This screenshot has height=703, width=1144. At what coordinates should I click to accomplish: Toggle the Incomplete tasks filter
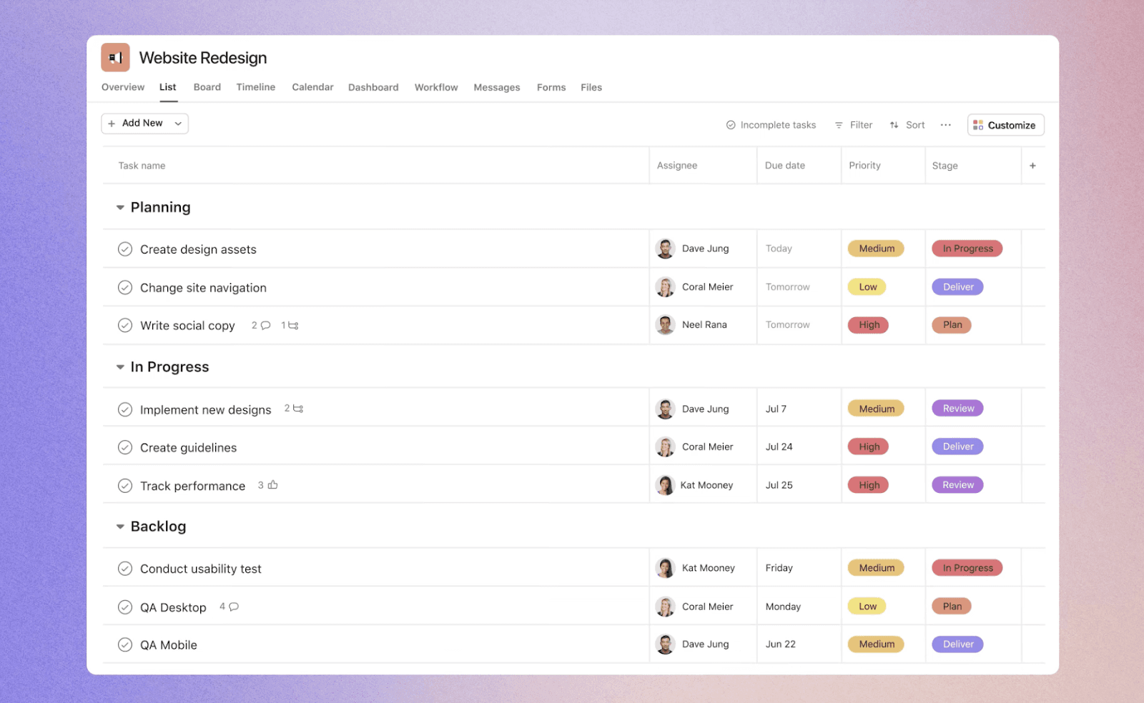click(771, 124)
